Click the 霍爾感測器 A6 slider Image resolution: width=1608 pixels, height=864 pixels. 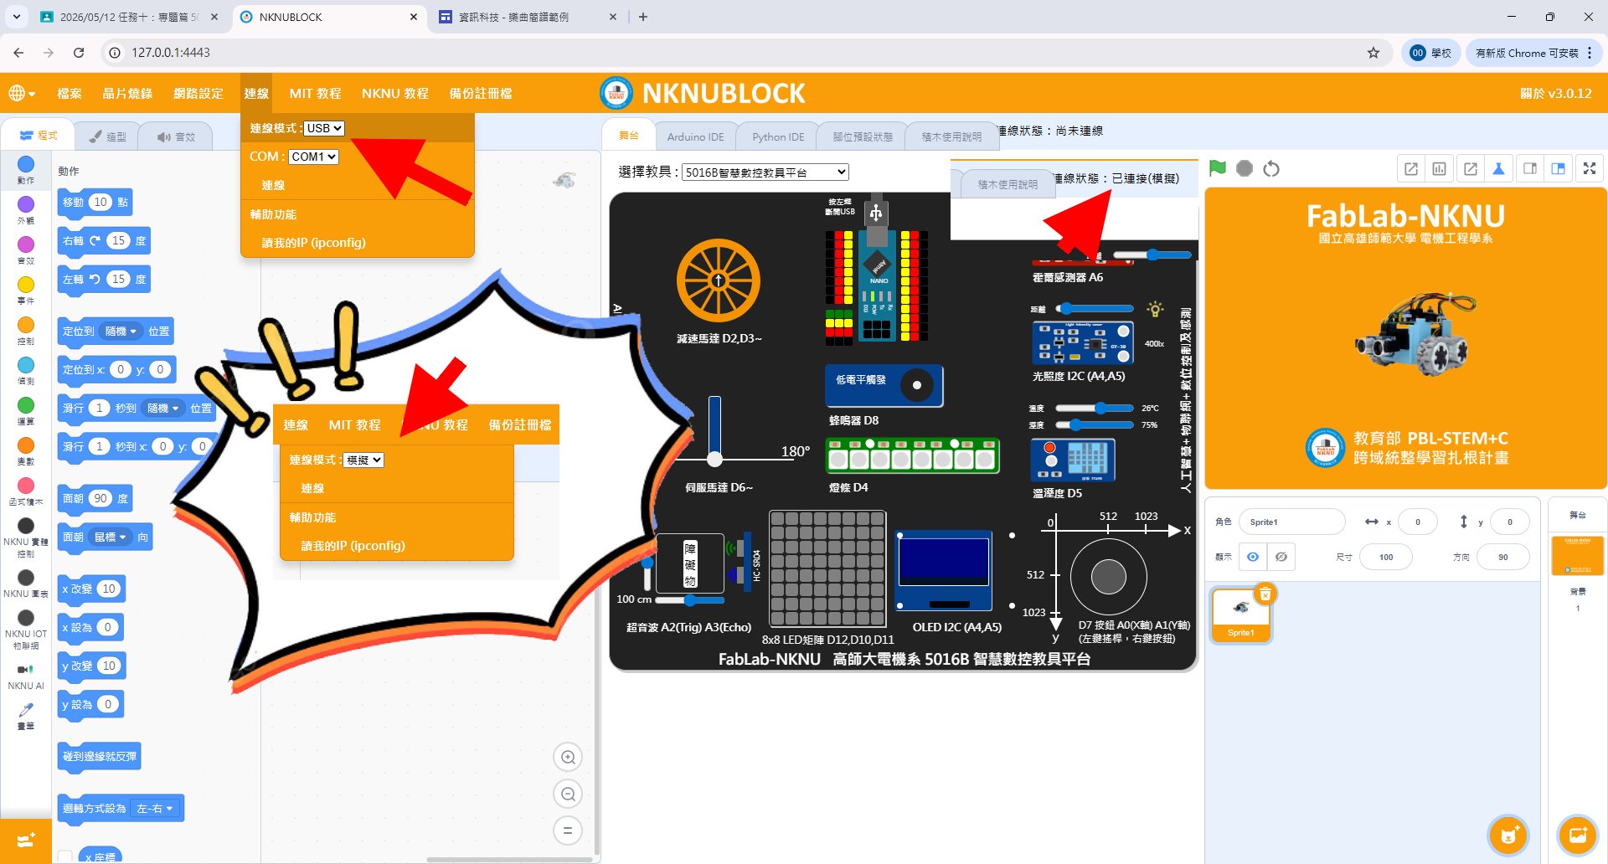(x=1152, y=255)
